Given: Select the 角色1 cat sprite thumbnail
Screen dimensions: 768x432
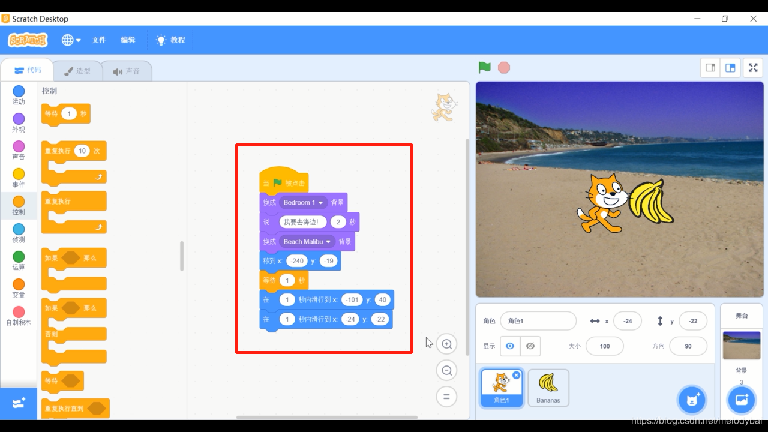Looking at the screenshot, I should [x=501, y=388].
